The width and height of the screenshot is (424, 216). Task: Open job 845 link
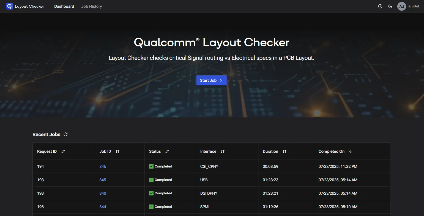coord(103,180)
